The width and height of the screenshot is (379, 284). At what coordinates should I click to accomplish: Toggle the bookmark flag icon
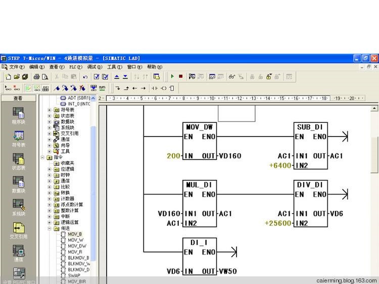pyautogui.click(x=57, y=88)
